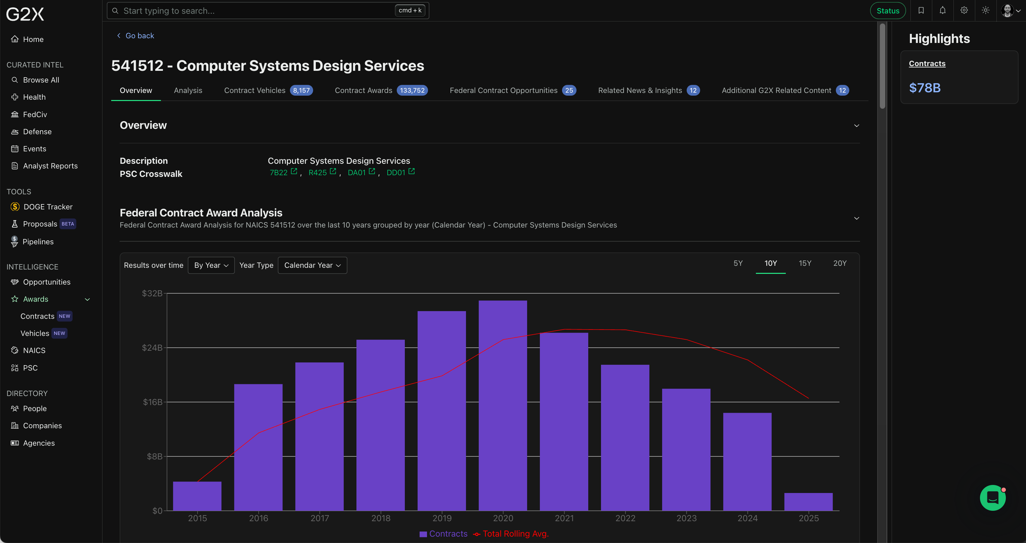Image resolution: width=1026 pixels, height=543 pixels.
Task: Select NAICS in the Intelligence section
Action: tap(34, 350)
